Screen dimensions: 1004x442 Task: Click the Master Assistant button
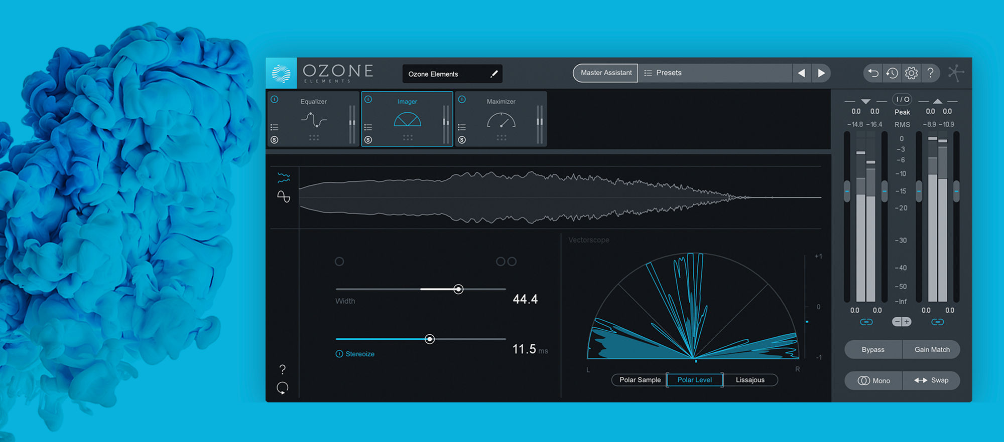(x=606, y=73)
